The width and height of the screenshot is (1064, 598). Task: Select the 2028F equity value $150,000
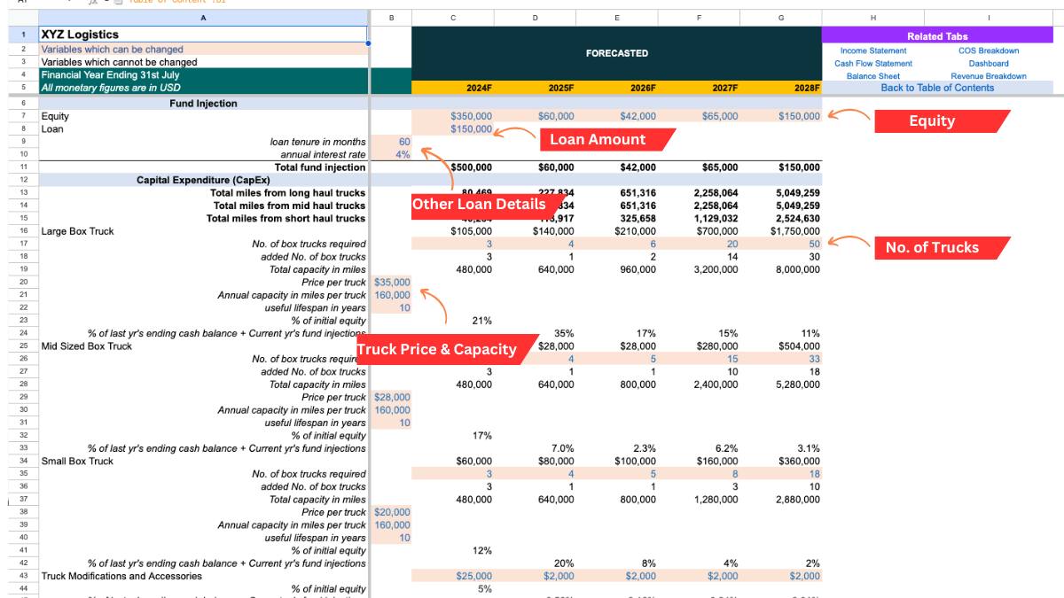pyautogui.click(x=780, y=116)
